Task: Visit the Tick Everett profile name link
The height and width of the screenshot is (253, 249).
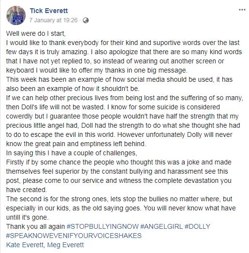Action: tap(49, 11)
